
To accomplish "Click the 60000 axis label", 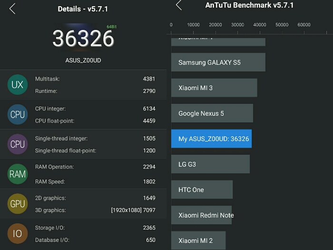I will 304,25.
